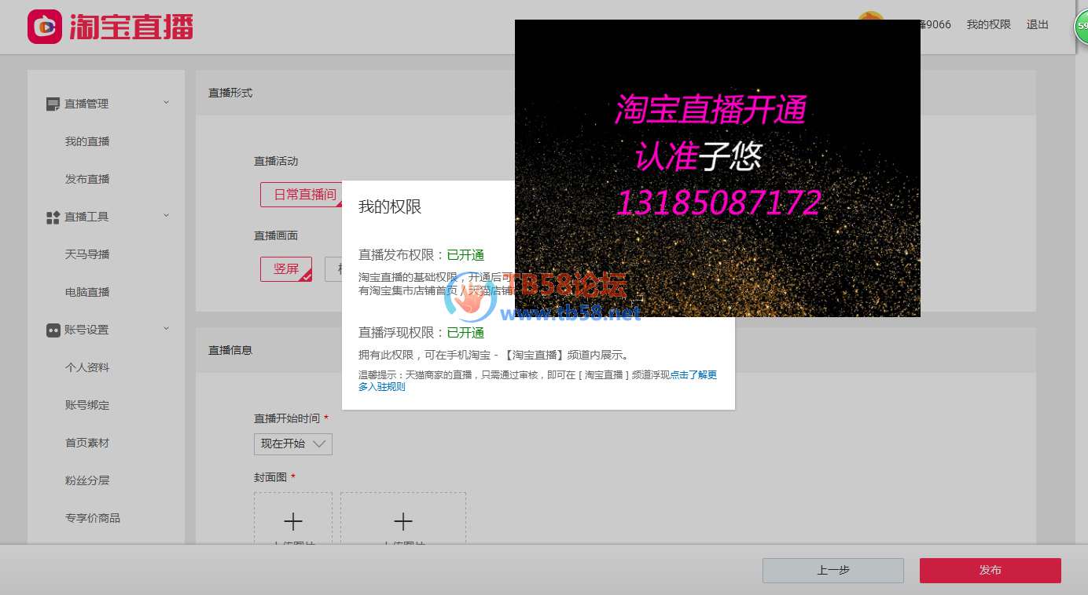
Task: Select the 日常直播间 activity option
Action: pos(303,195)
